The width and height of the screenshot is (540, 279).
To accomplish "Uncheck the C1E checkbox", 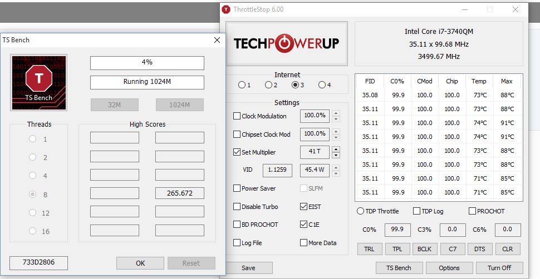I will tap(303, 225).
